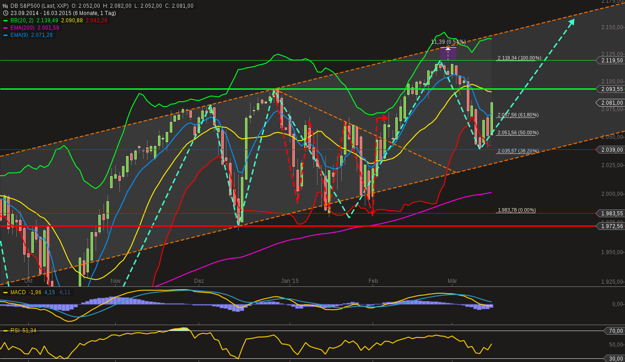Click the RSI 30,00 level marker
This screenshot has width=625, height=362.
[x=614, y=359]
